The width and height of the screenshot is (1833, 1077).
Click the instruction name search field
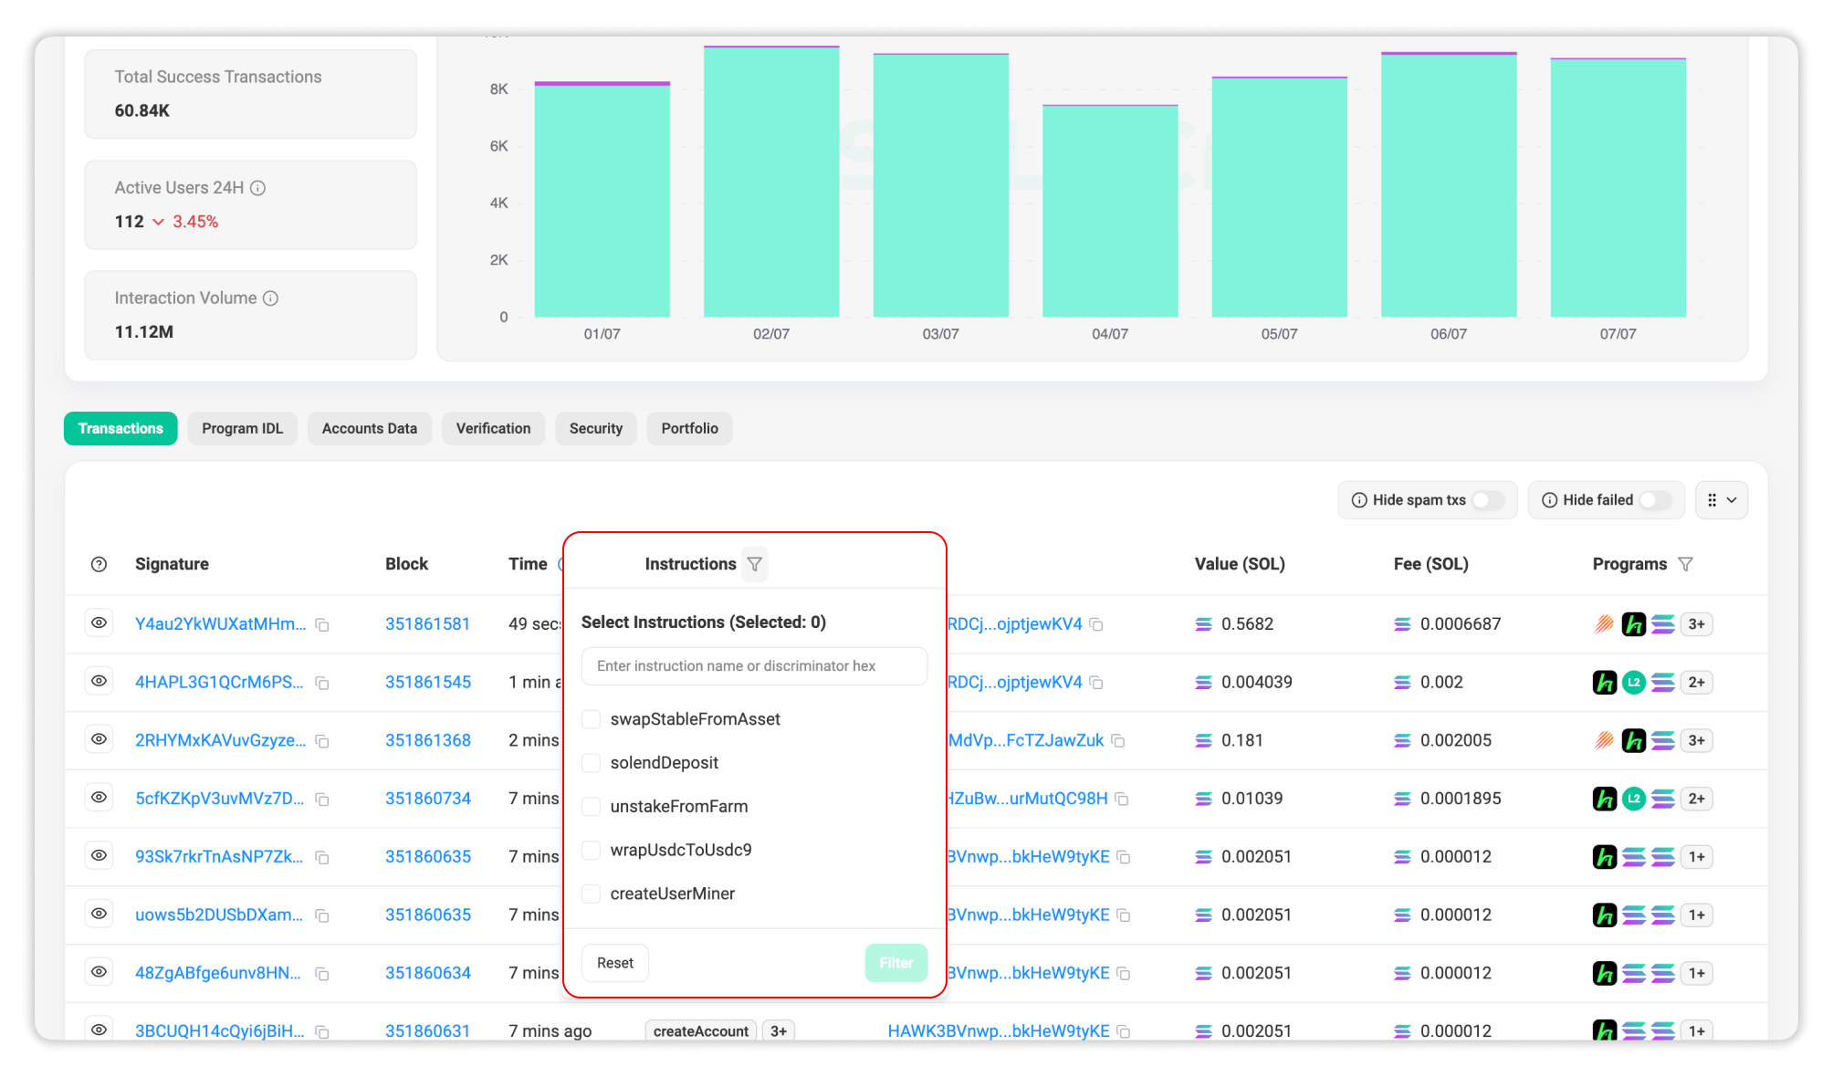pos(754,666)
